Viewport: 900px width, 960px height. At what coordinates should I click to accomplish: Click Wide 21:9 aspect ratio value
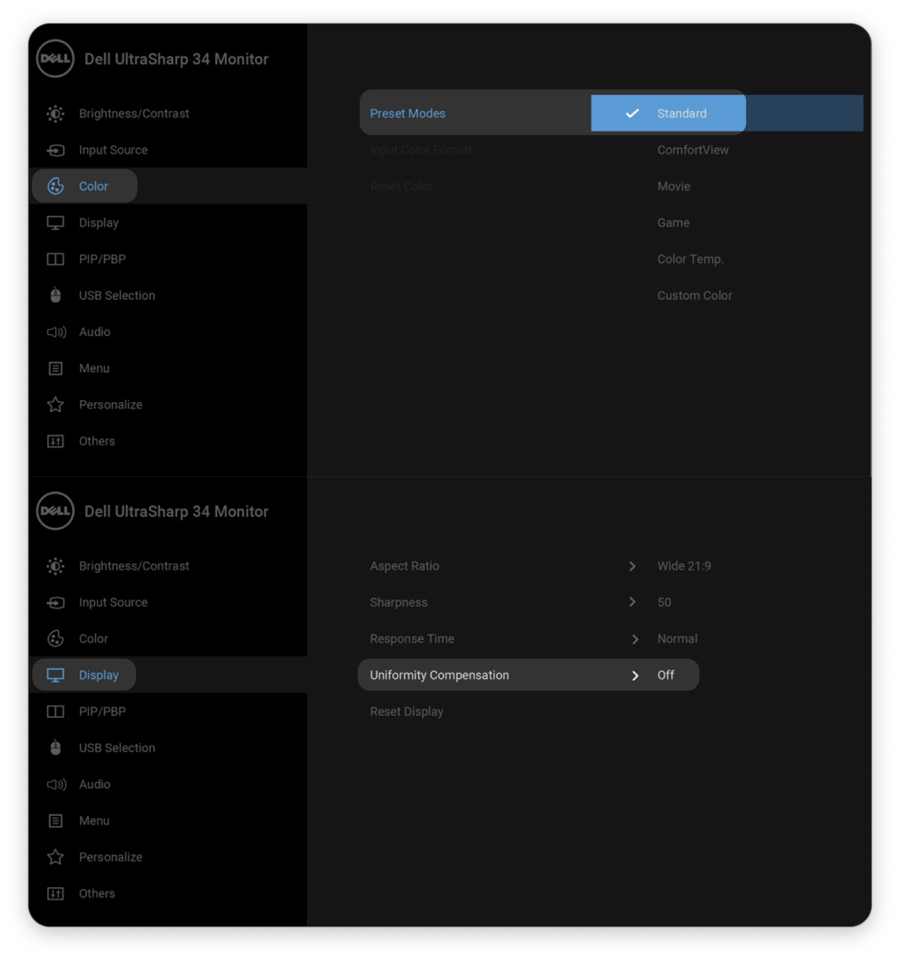684,566
